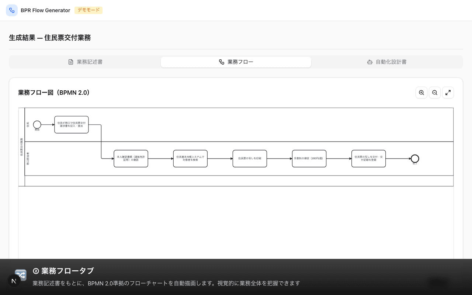Click the zoom-out magnifier icon
Screen dimensions: 472x295
[435, 93]
